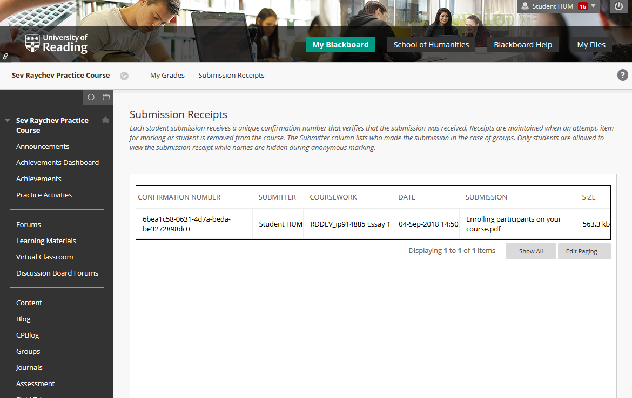The height and width of the screenshot is (398, 632).
Task: Click the home icon beside course name
Action: point(105,120)
